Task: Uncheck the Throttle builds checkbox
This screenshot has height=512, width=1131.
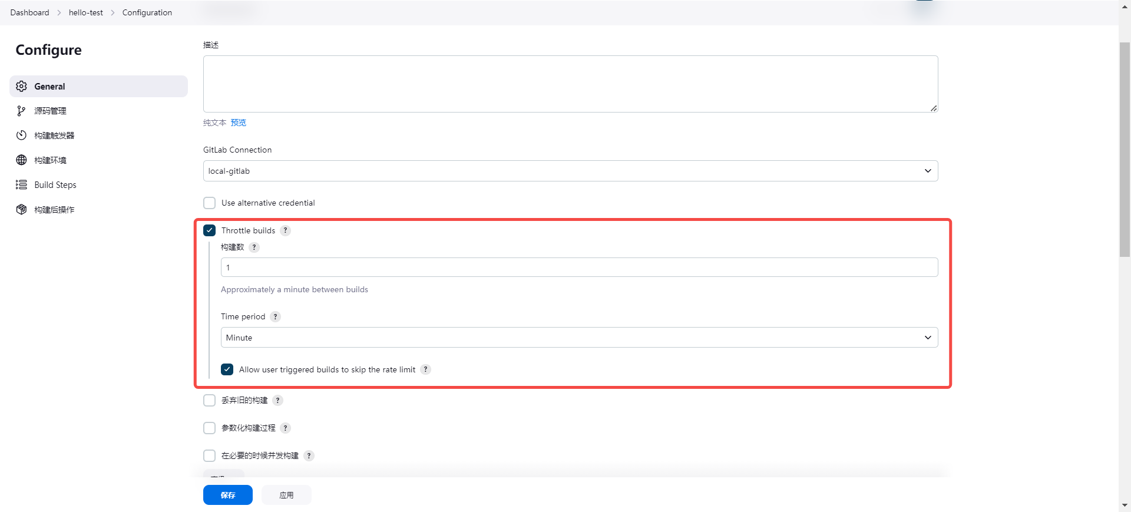Action: point(210,230)
